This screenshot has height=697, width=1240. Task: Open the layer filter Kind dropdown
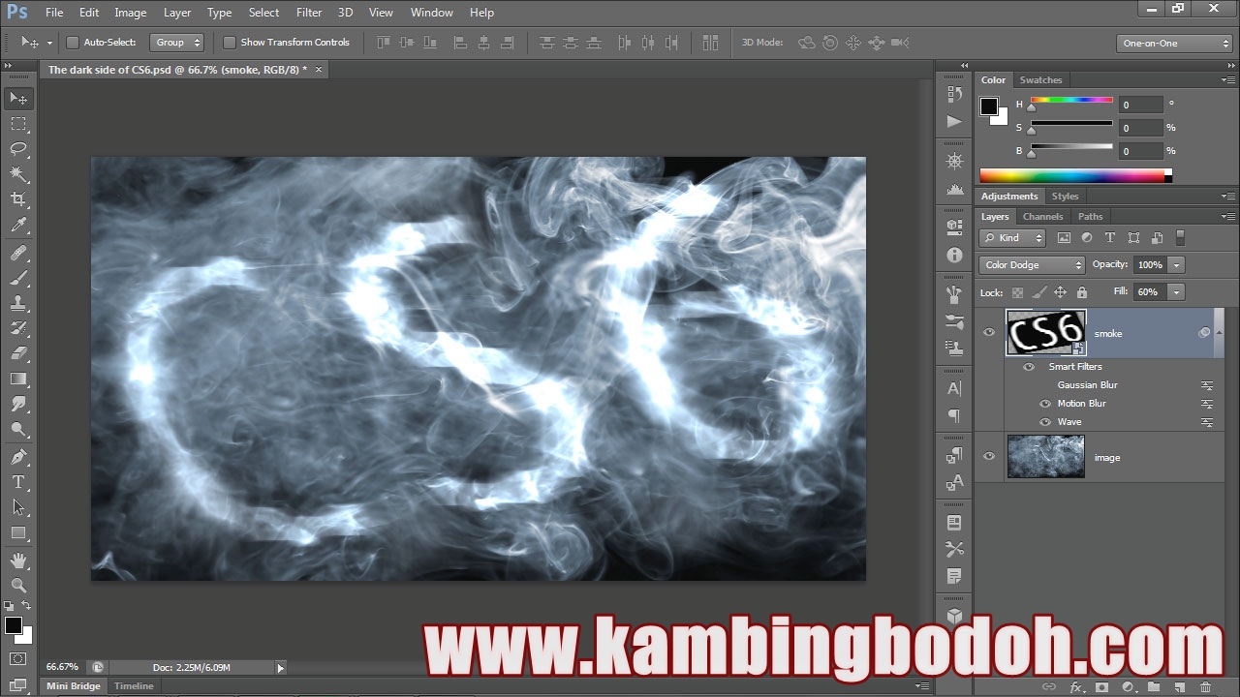click(1012, 238)
